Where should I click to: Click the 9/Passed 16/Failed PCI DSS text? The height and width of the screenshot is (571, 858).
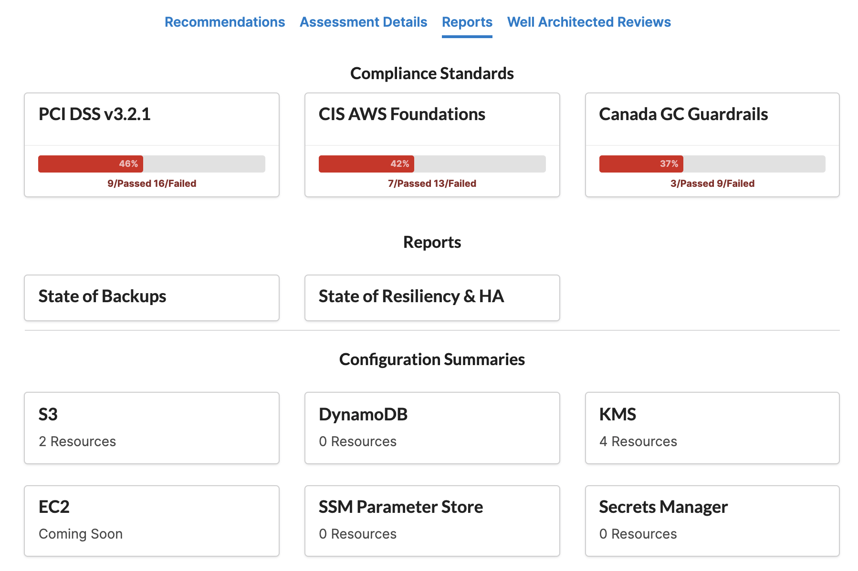[151, 183]
